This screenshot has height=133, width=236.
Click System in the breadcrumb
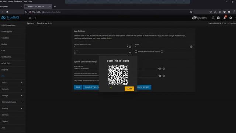pyautogui.click(x=30, y=23)
